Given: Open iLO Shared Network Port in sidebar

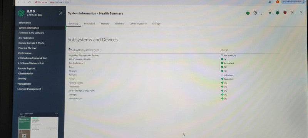Looking at the screenshot, I should [31, 63].
